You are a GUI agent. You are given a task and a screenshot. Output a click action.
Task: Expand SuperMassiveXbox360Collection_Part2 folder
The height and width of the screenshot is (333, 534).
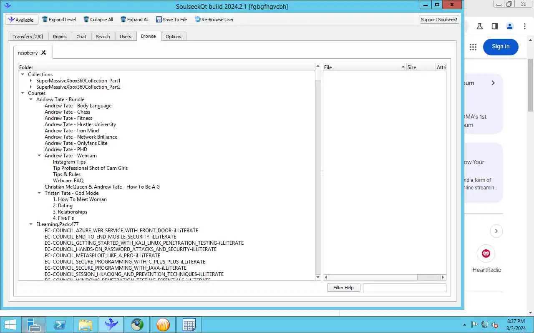[x=31, y=87]
